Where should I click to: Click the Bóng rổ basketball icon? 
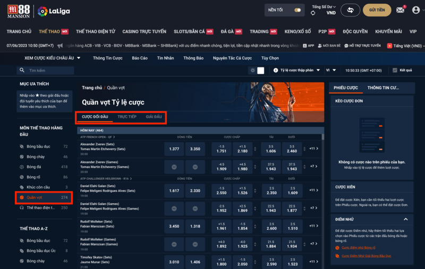[22, 177]
